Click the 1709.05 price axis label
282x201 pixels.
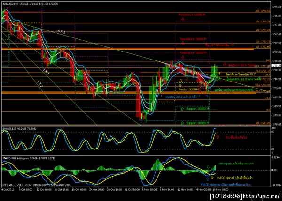[277, 88]
